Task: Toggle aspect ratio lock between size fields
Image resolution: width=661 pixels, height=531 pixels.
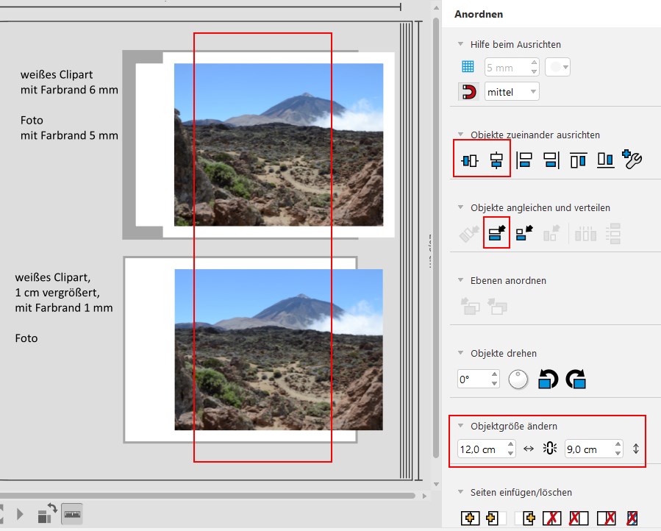Action: pos(550,449)
